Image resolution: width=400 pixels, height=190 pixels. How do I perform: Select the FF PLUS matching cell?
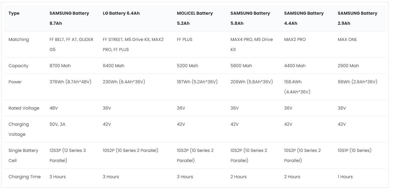[x=185, y=39]
